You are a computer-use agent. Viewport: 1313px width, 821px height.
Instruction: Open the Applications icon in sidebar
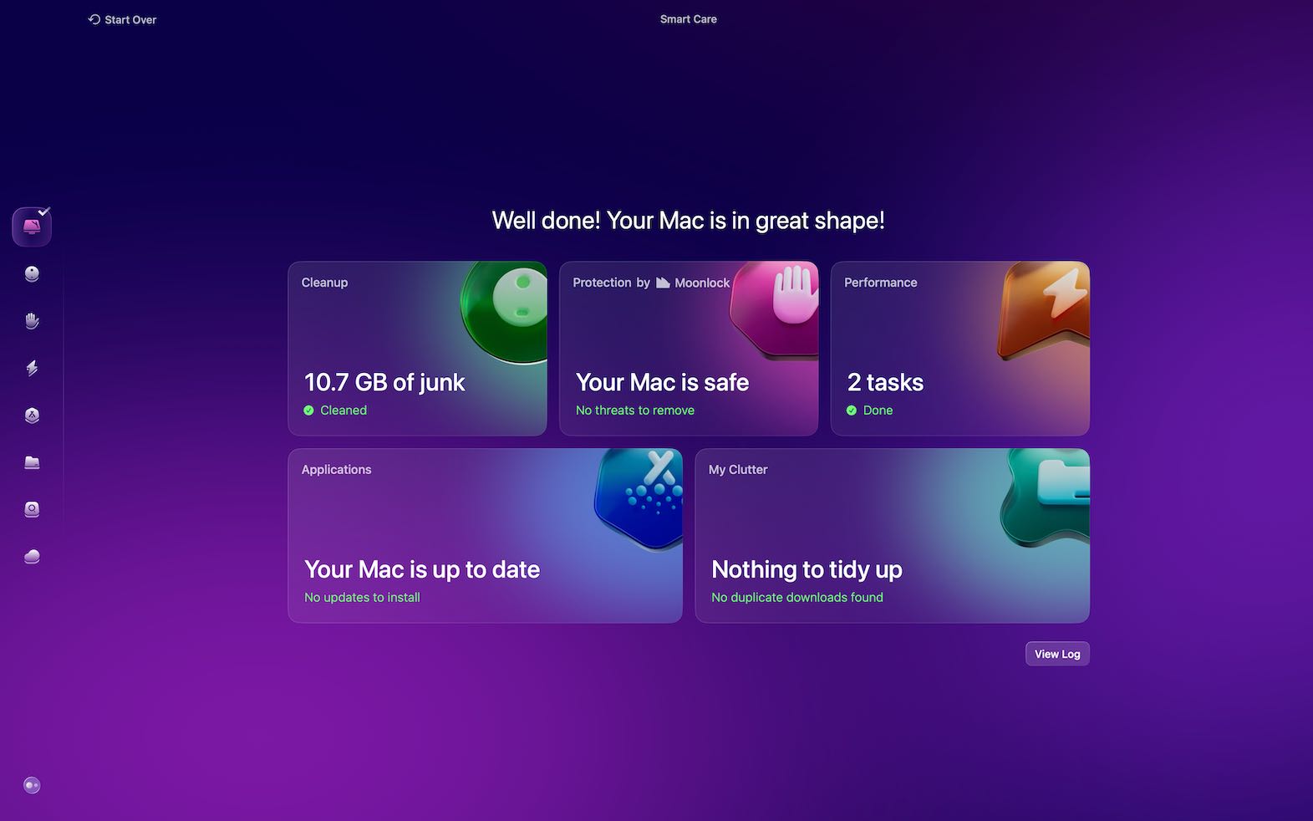point(32,416)
